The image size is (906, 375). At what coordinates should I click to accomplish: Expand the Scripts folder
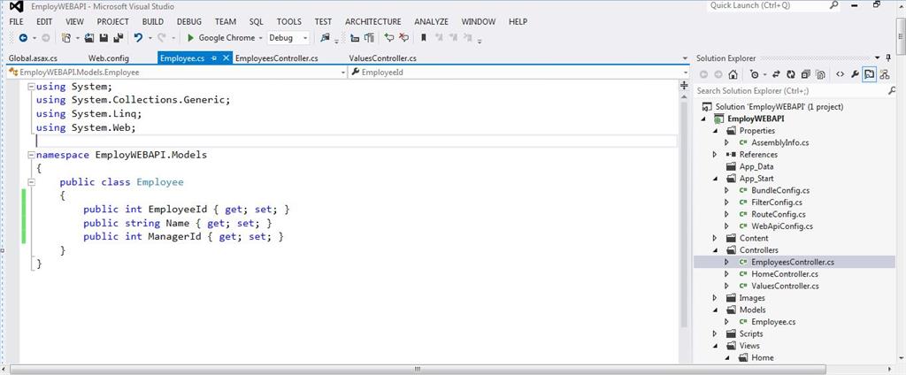pyautogui.click(x=715, y=334)
